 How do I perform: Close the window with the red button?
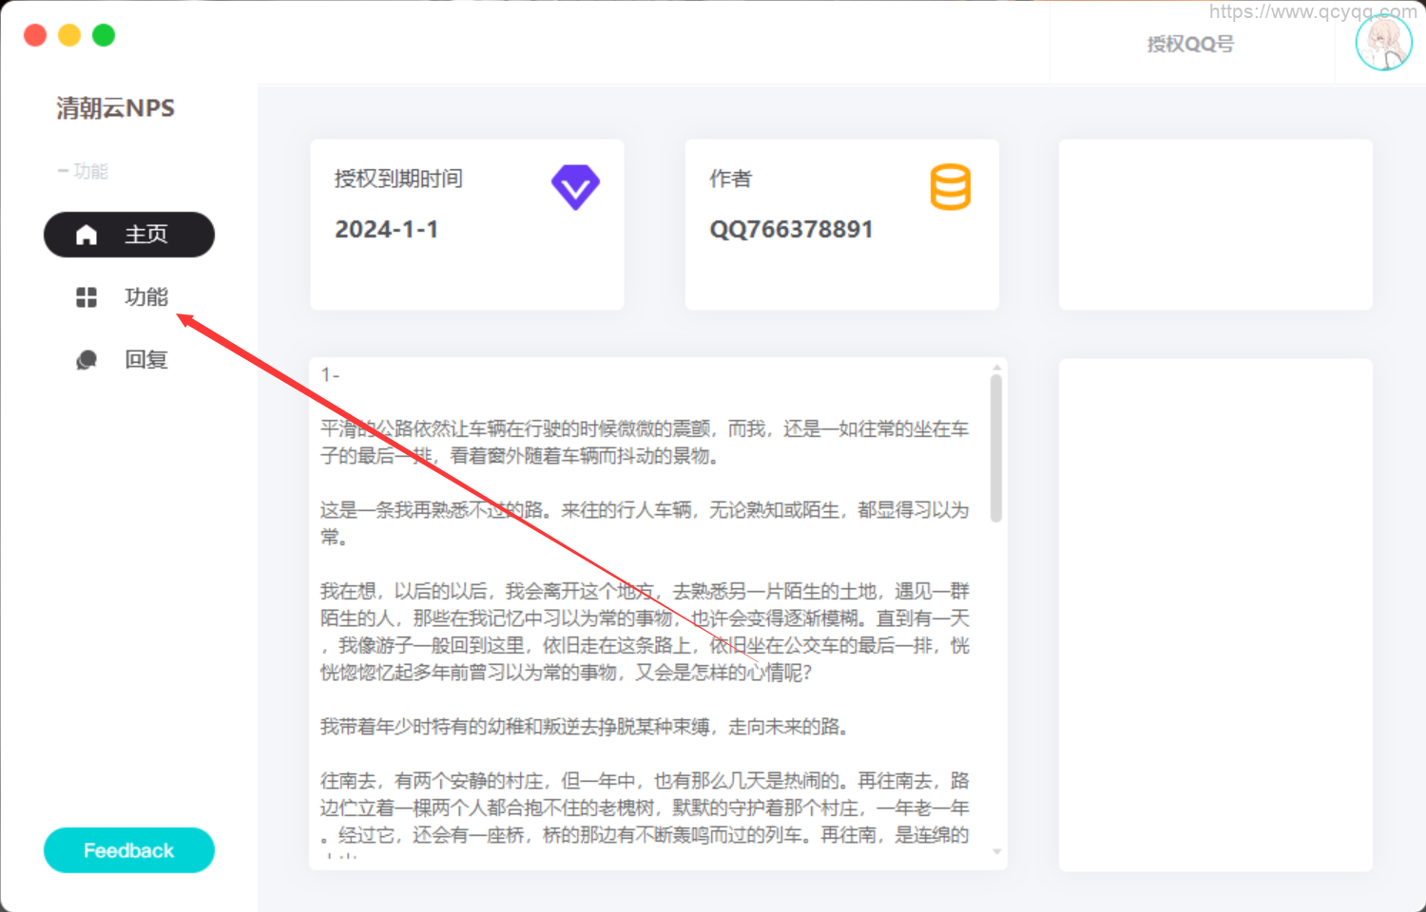point(35,35)
